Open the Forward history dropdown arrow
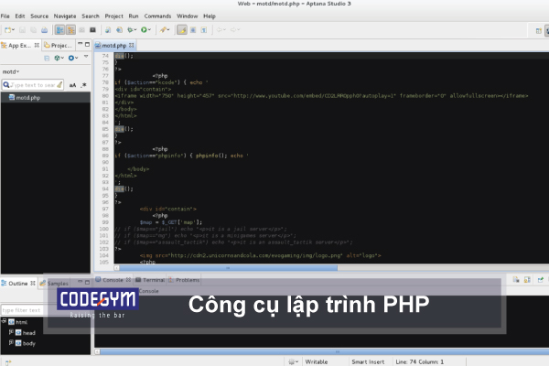The height and width of the screenshot is (366, 549). 239,30
